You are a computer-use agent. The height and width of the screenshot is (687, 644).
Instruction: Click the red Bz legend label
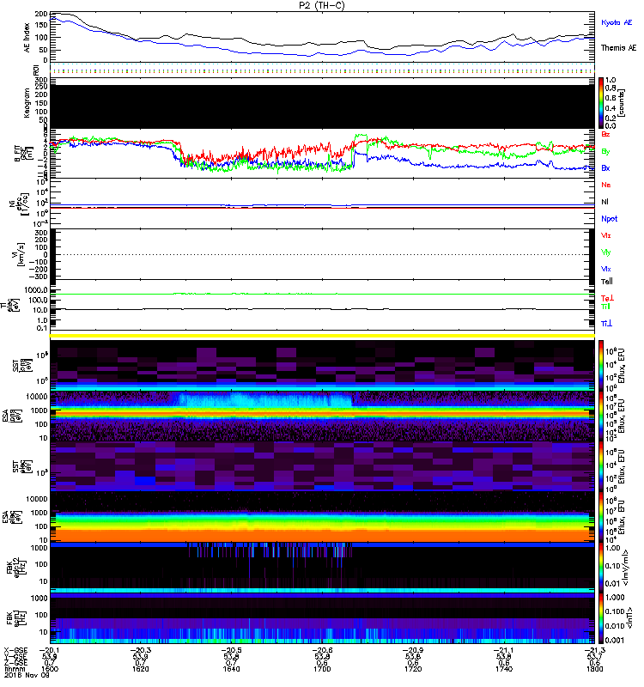(x=605, y=134)
